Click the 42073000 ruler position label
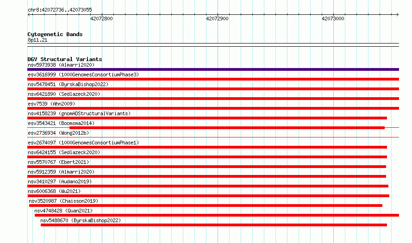 click(333, 19)
